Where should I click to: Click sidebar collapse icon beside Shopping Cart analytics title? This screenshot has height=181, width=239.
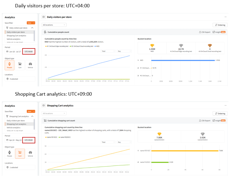[x=44, y=106]
